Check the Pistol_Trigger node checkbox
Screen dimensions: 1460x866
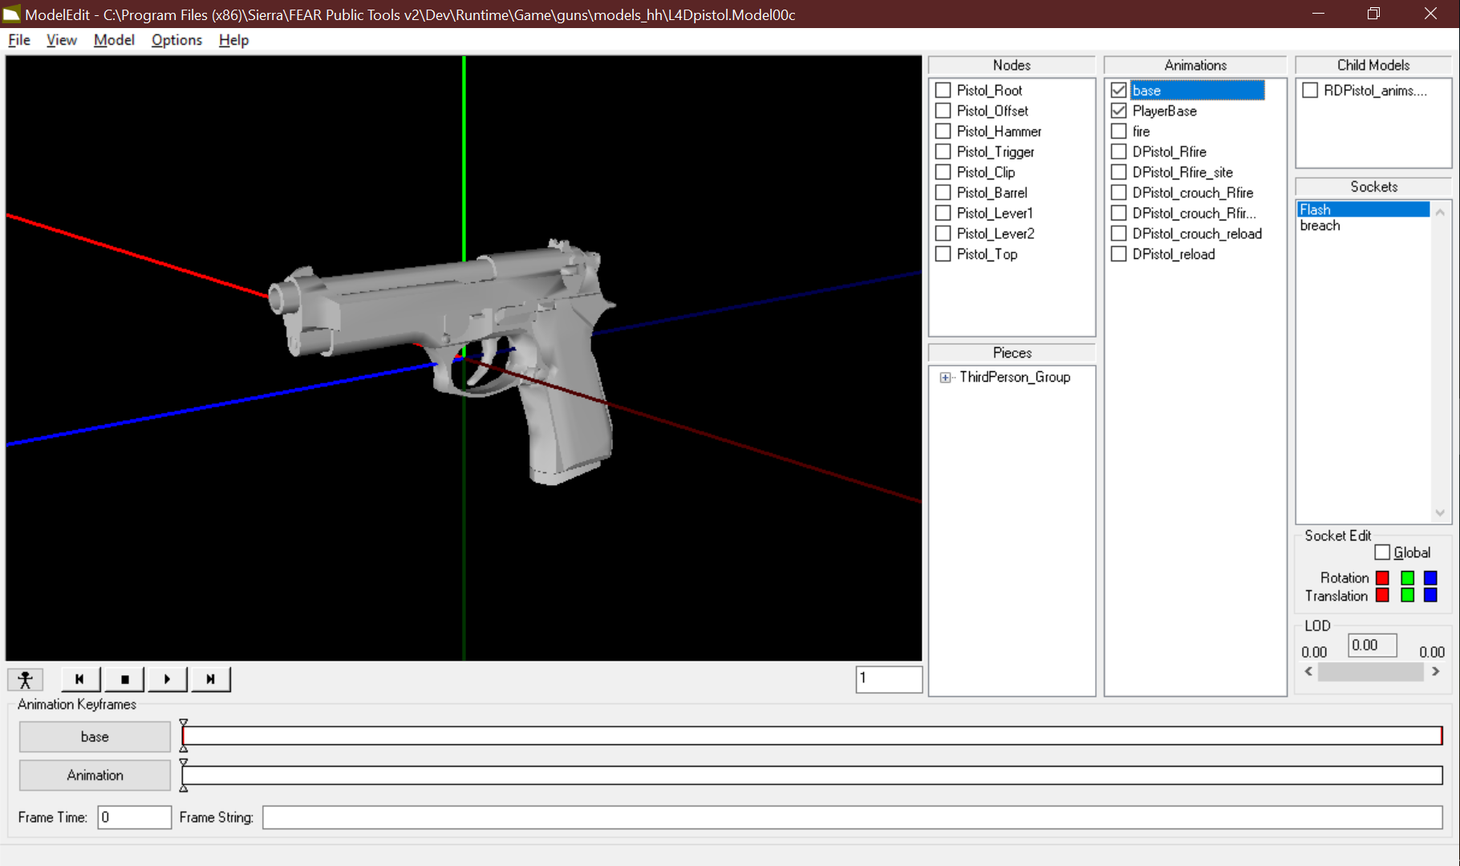(943, 152)
